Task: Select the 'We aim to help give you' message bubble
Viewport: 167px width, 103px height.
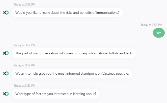Action: [x=72, y=73]
